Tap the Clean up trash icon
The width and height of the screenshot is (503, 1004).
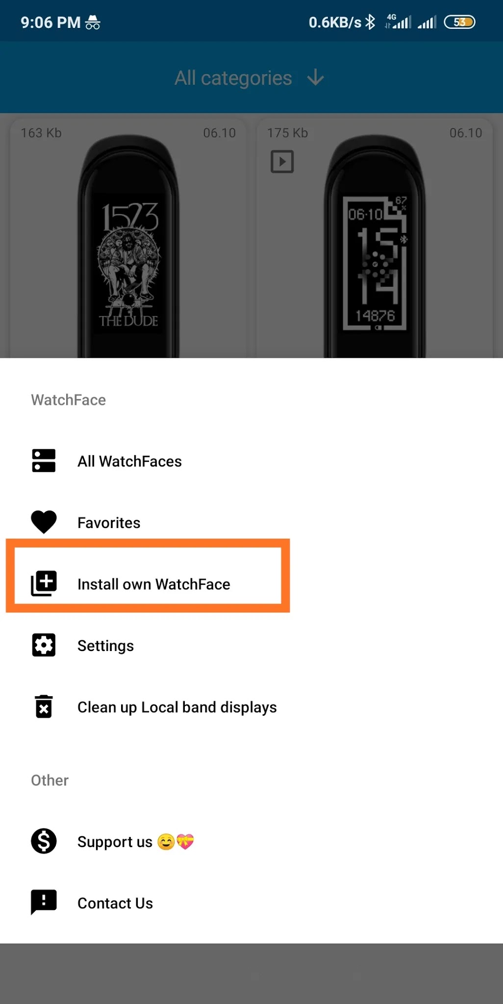pos(44,706)
